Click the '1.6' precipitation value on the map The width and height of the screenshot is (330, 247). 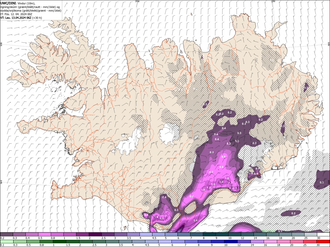[156, 217]
